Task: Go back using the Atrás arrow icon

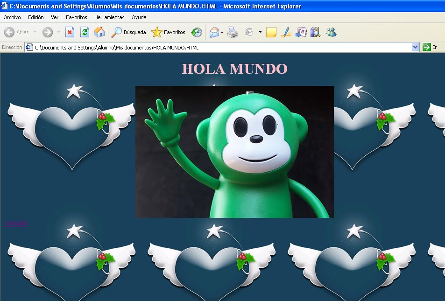Action: pyautogui.click(x=10, y=32)
